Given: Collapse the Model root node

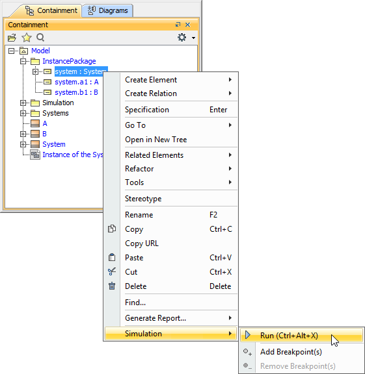Looking at the screenshot, I should [11, 51].
